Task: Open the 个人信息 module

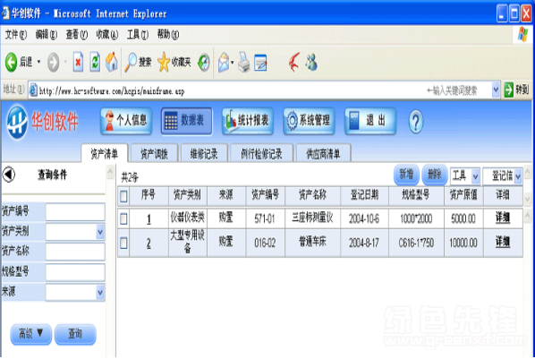Action: tap(126, 121)
